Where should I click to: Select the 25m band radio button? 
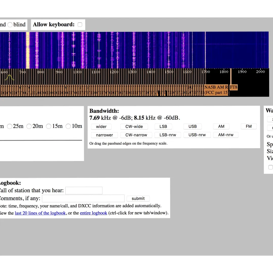pos(10,126)
